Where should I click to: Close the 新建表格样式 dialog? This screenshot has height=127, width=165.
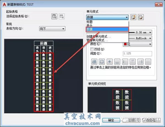tap(159, 4)
